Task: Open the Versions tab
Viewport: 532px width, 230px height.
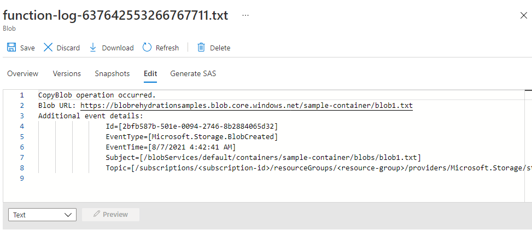Action: click(67, 73)
